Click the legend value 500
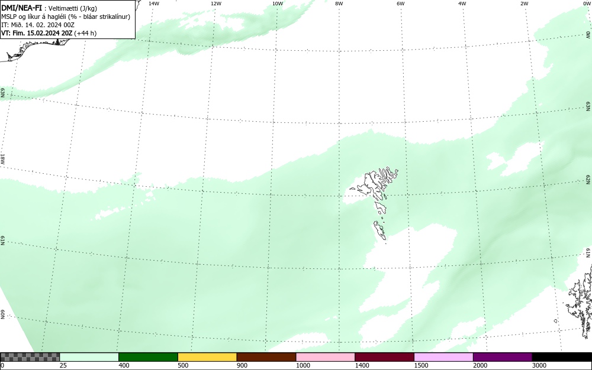This screenshot has width=592, height=370. (x=183, y=365)
